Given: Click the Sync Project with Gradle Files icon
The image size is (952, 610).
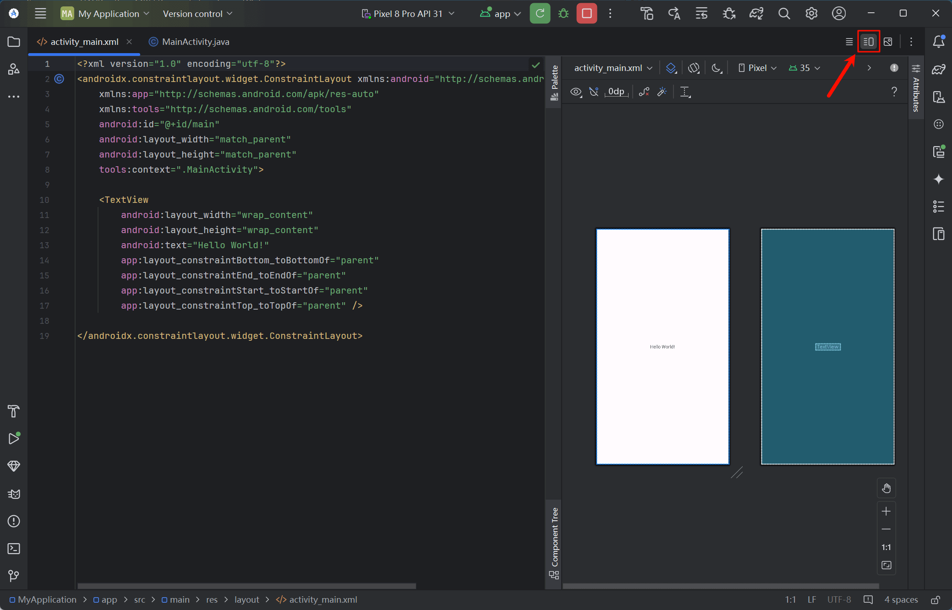Looking at the screenshot, I should tap(756, 14).
